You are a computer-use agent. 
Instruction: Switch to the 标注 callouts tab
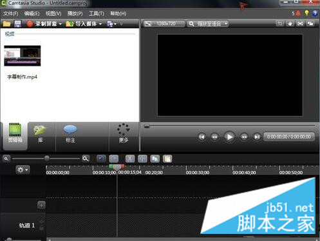pyautogui.click(x=70, y=133)
